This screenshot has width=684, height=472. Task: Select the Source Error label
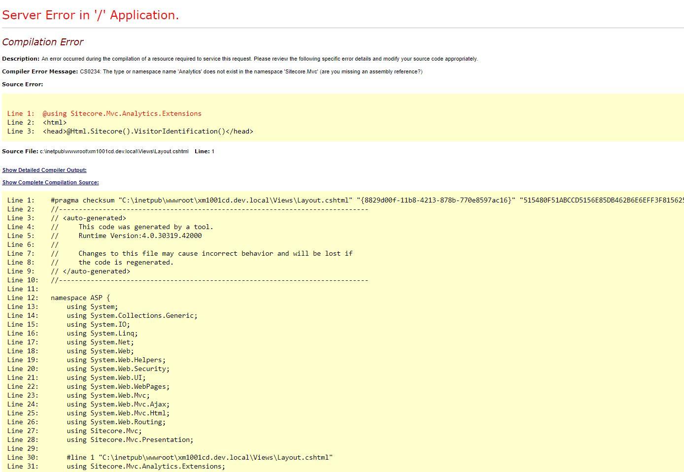22,84
